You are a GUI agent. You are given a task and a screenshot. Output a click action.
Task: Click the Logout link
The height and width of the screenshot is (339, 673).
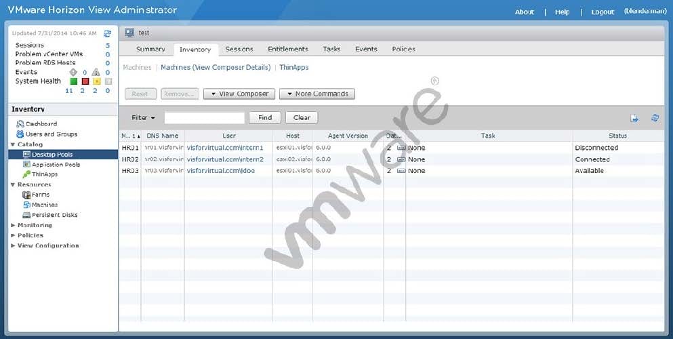point(603,12)
